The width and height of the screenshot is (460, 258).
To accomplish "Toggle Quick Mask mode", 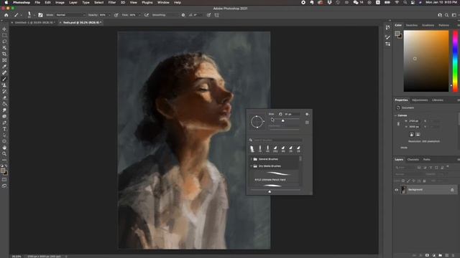I will (4, 180).
